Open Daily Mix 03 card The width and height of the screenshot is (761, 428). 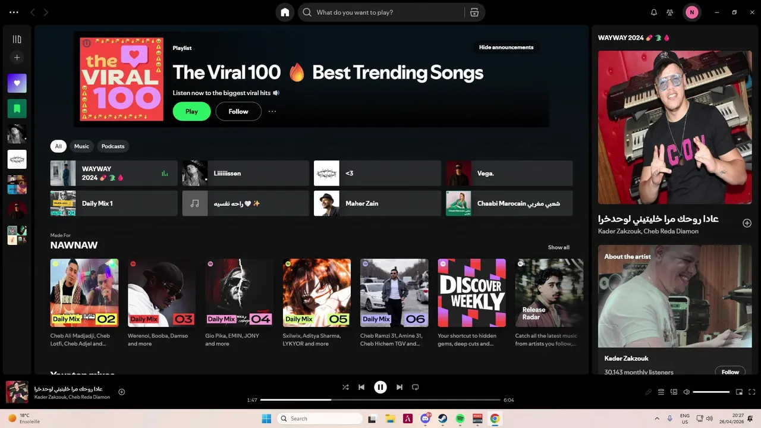click(162, 303)
